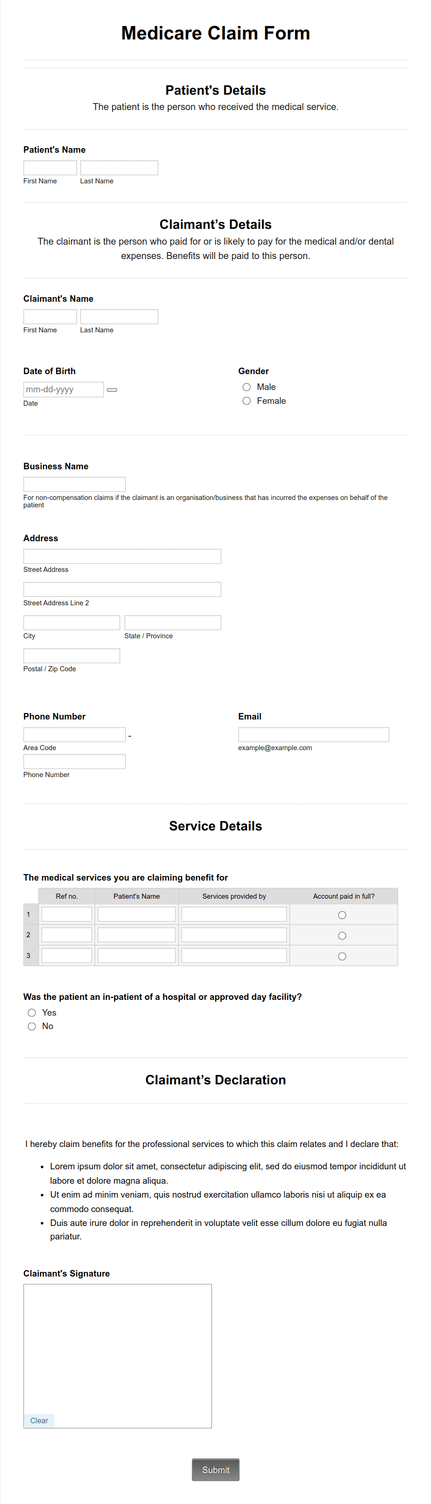Click into the Patient's Last Name field

pos(119,168)
